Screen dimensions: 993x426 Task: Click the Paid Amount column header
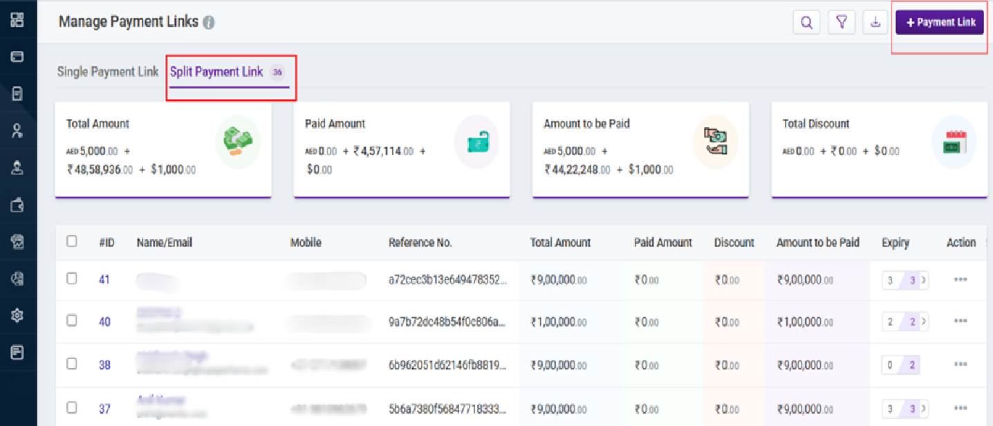663,242
